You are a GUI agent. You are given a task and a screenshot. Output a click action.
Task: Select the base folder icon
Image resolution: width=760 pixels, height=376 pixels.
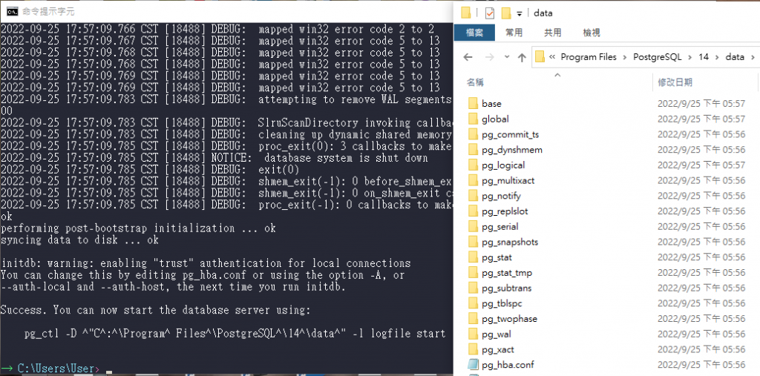click(474, 103)
